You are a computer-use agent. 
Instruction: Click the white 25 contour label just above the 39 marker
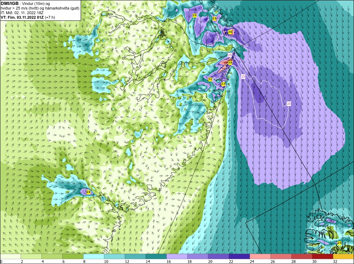click(x=230, y=55)
